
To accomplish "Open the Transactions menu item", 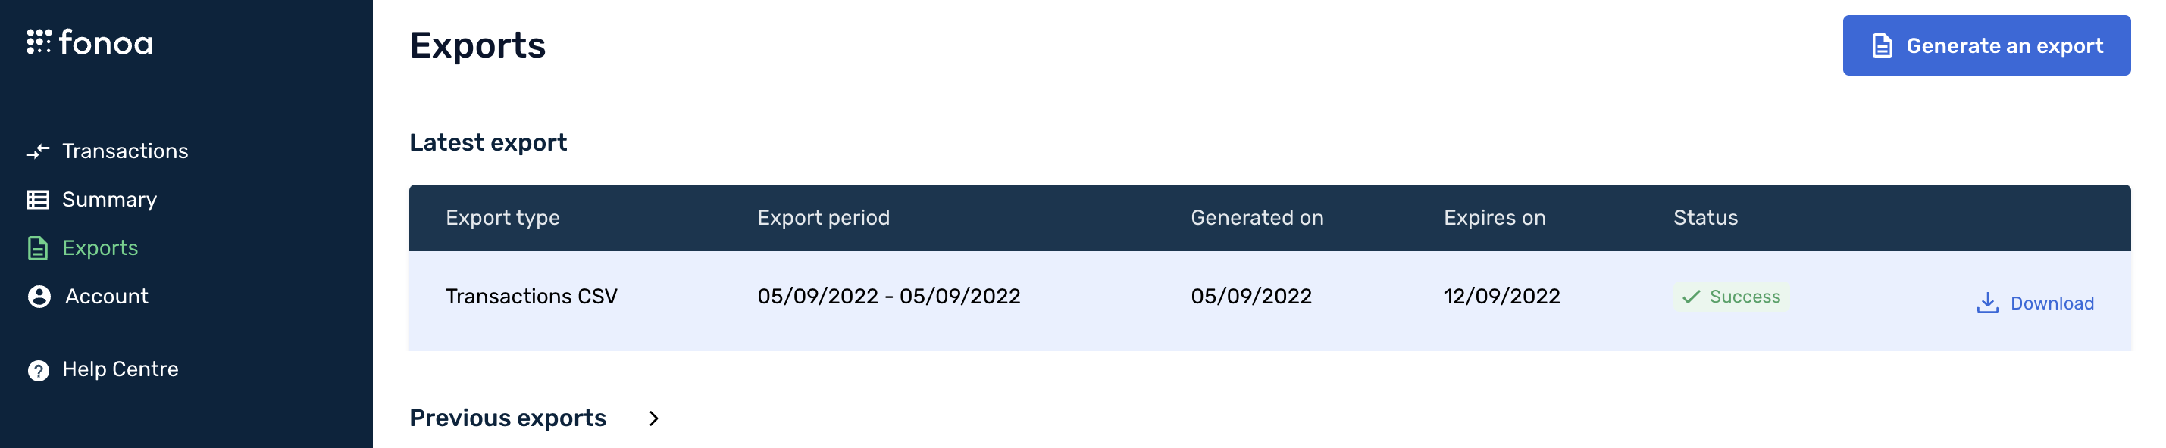I will coord(124,151).
